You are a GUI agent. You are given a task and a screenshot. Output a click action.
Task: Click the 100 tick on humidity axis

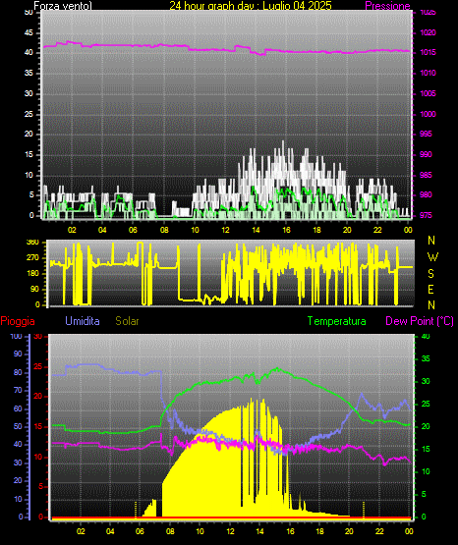[16, 336]
